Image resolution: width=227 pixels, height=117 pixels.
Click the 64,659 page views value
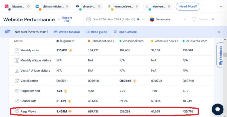(156, 111)
